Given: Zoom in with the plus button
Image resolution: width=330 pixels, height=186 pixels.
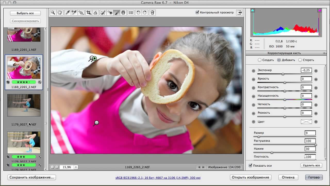Looking at the screenshot, I should 57,167.
